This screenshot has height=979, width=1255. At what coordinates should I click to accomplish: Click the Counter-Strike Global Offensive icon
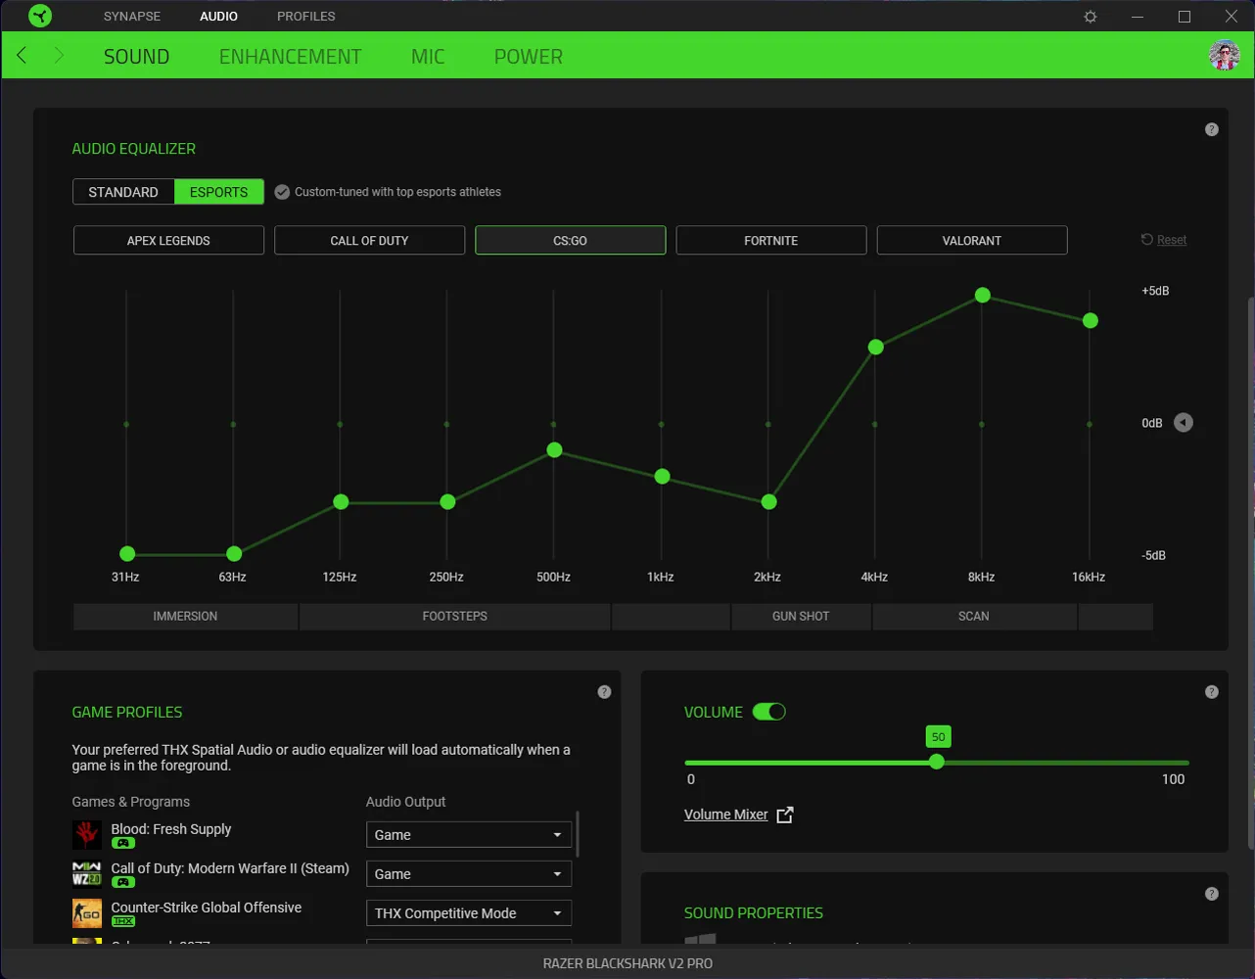87,913
